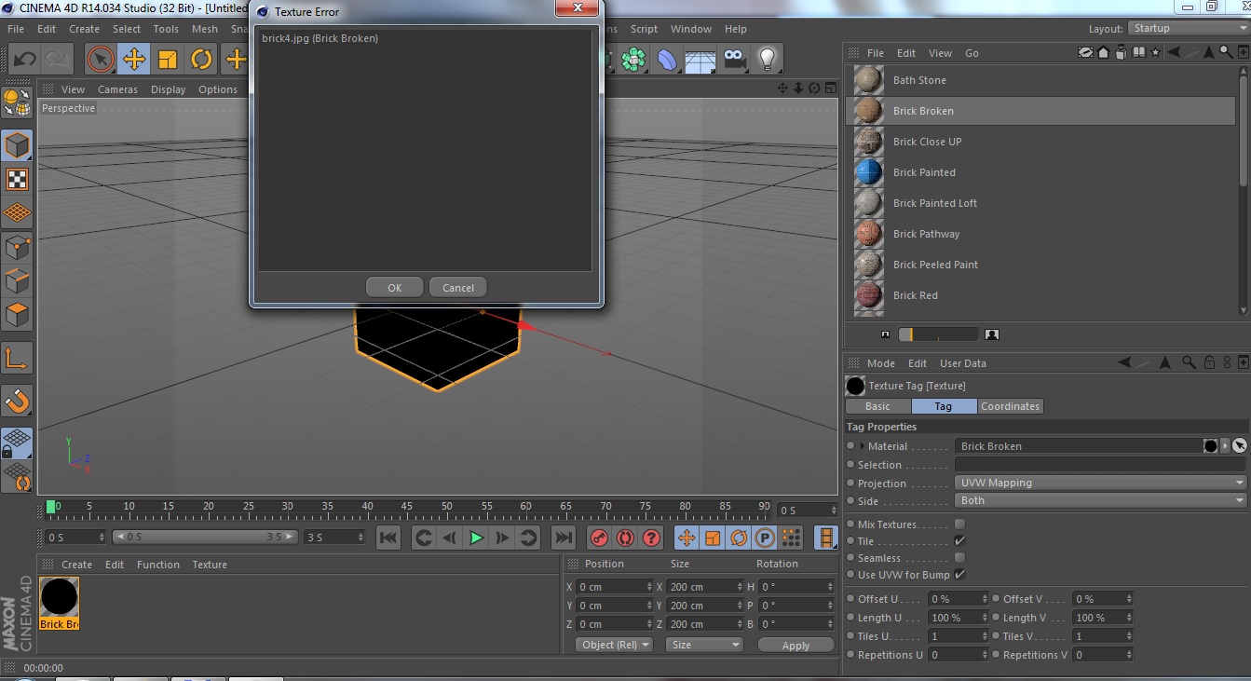
Task: Add a Light bulb object
Action: tap(767, 60)
